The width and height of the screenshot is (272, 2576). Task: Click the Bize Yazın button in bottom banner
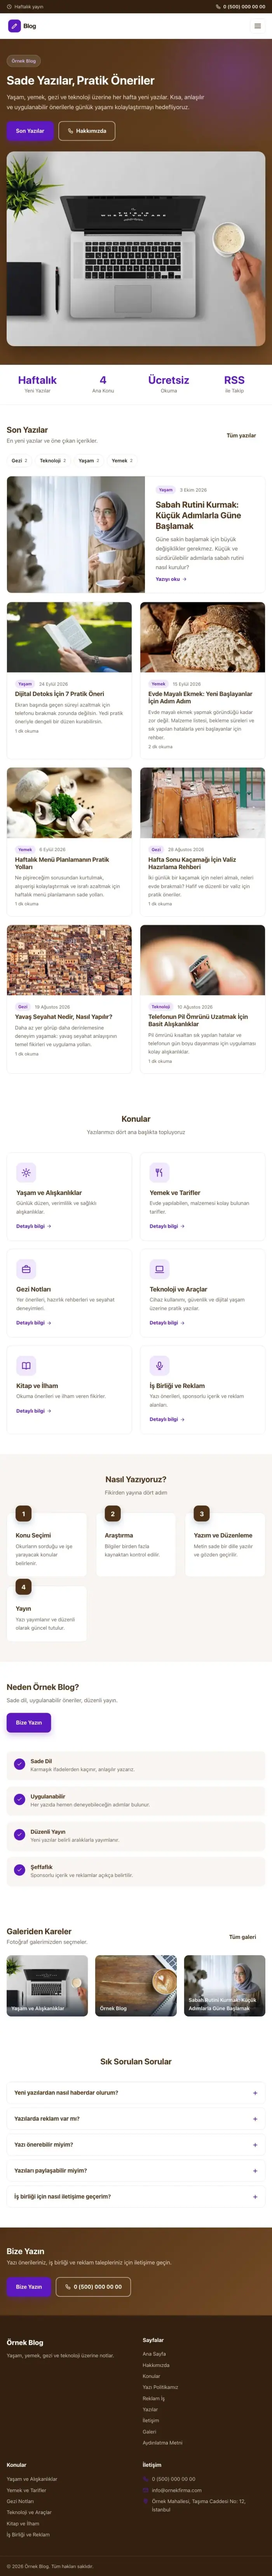point(29,2287)
